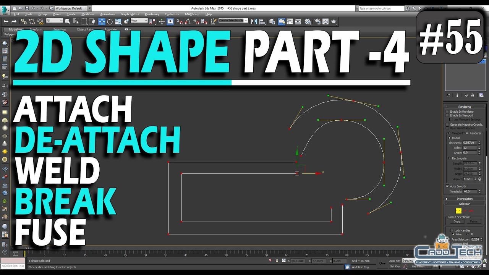Viewport: 489px width, 275px height.
Task: Open the Curve Editor icon
Action: tap(290, 21)
